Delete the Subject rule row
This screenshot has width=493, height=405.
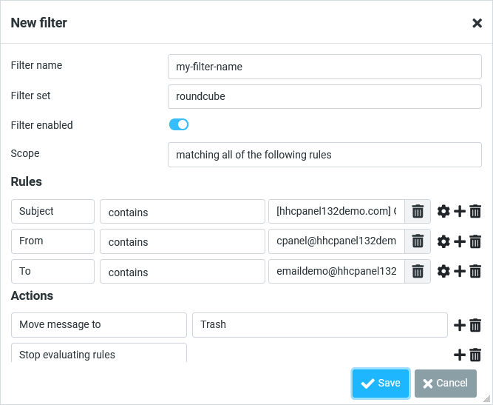475,212
